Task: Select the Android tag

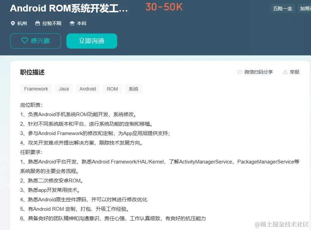Action: (88, 89)
